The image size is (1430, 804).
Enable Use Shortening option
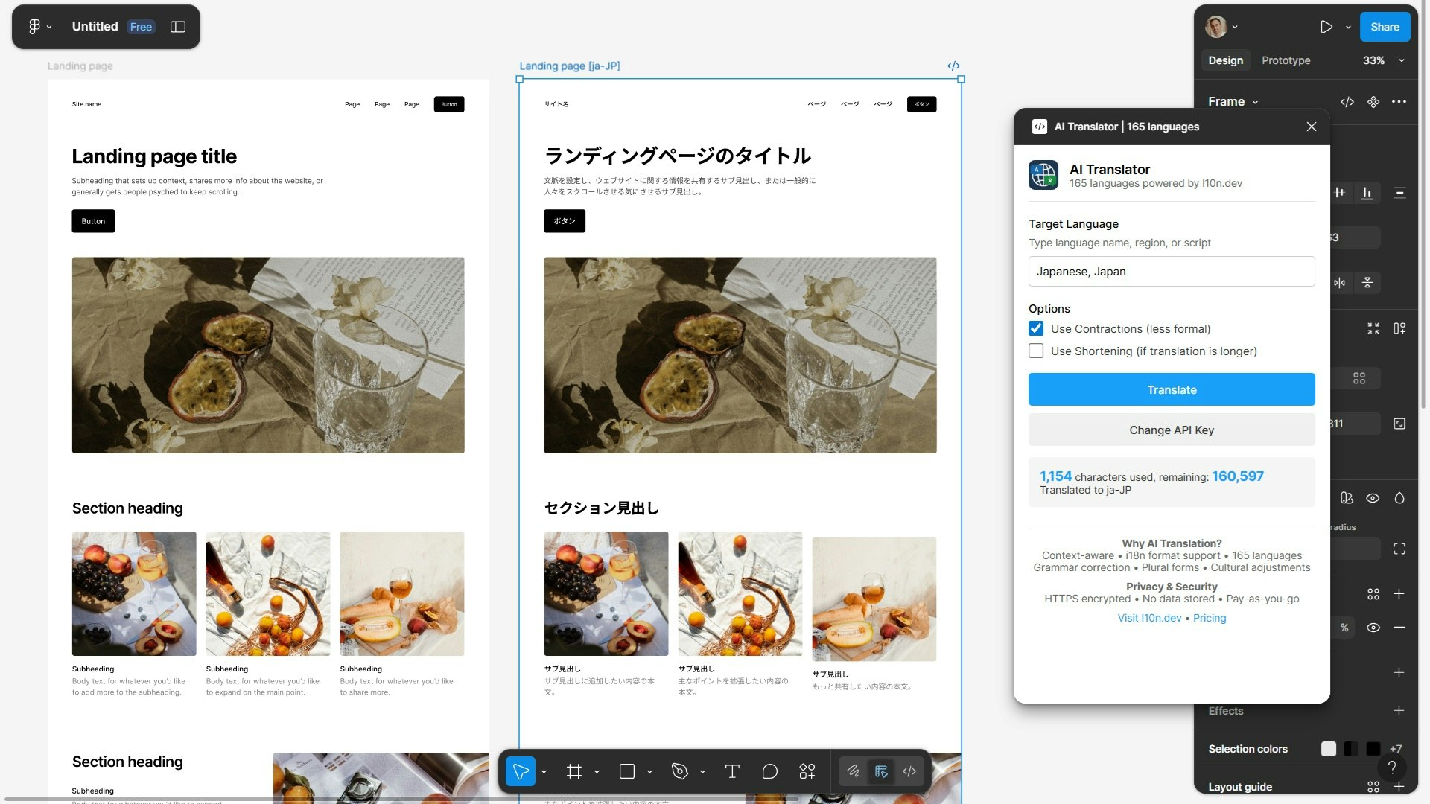(1036, 351)
